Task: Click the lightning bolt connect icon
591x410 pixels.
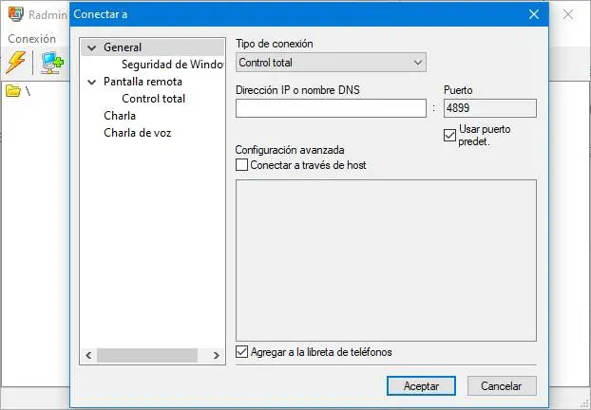Action: coord(16,63)
